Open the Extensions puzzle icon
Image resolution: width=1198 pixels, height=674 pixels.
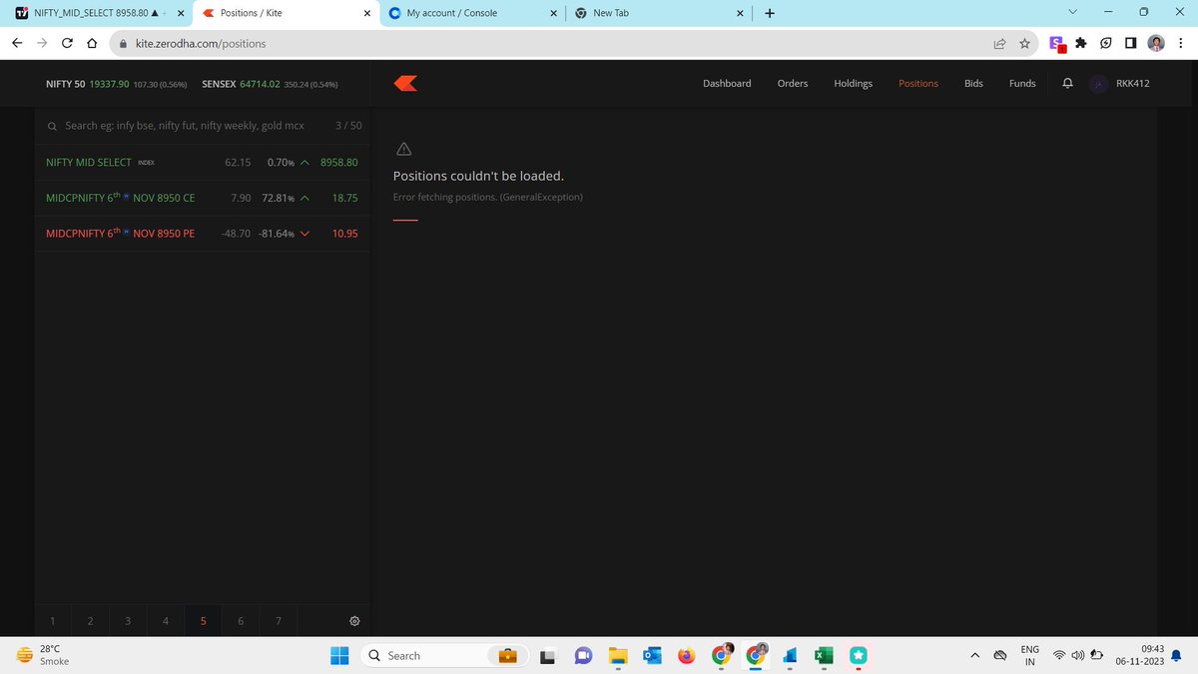(x=1081, y=44)
